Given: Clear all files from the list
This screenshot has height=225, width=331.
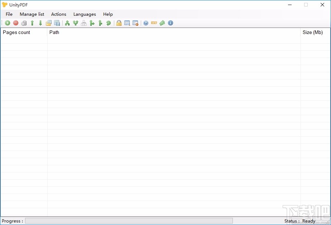Looking at the screenshot, I should click(24, 23).
